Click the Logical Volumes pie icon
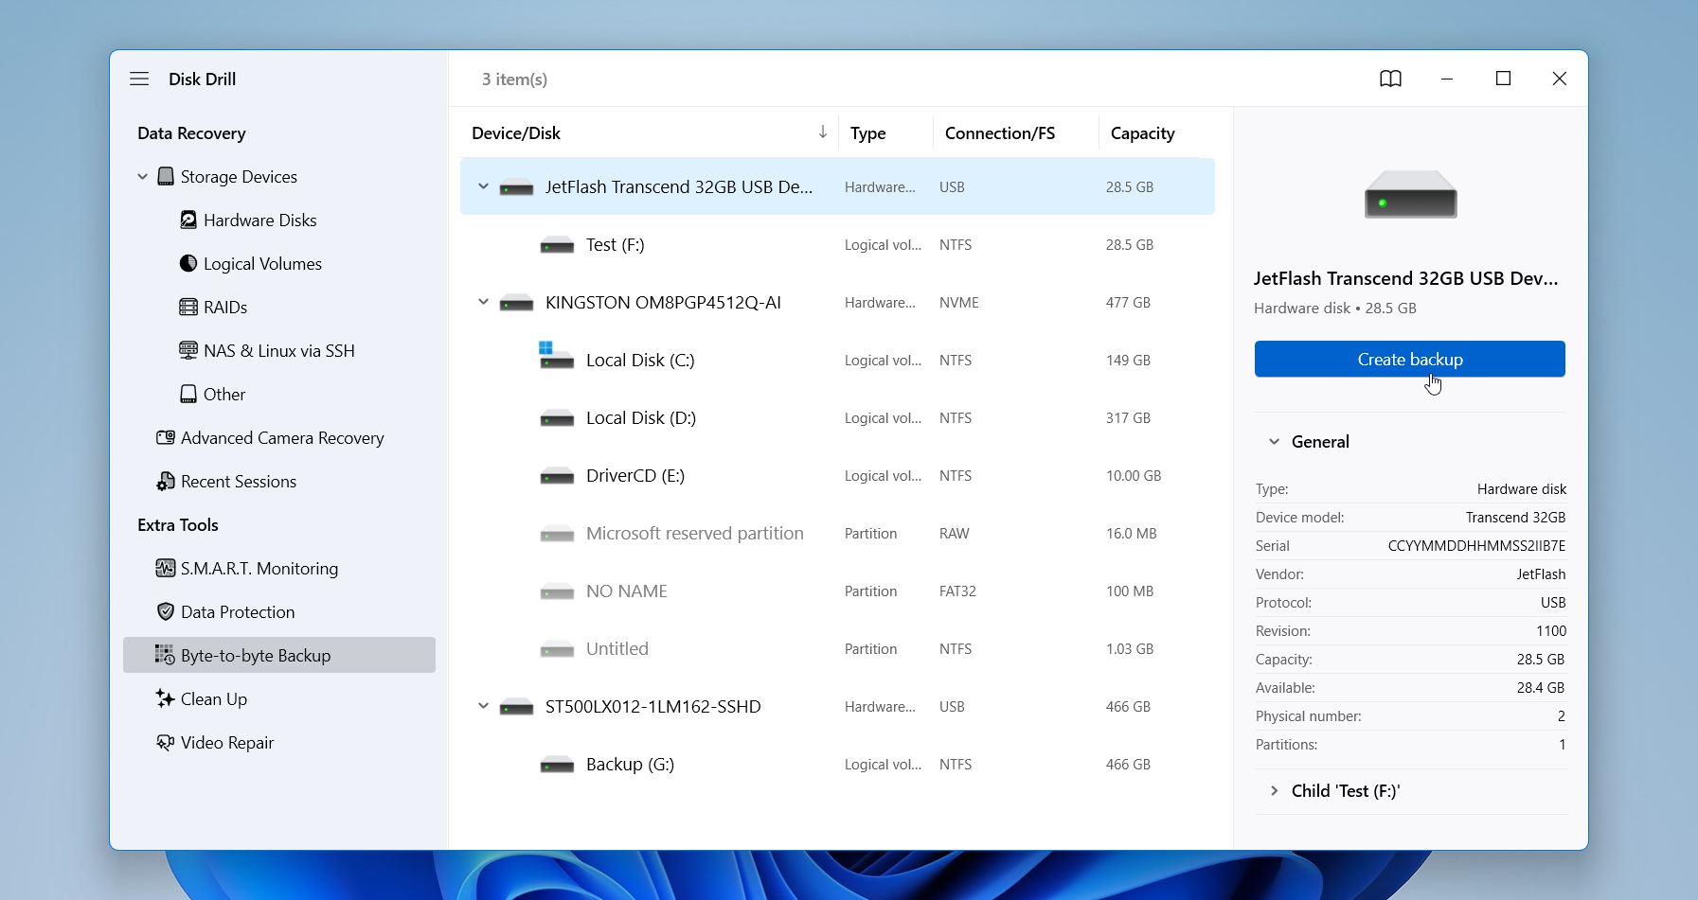 188,263
